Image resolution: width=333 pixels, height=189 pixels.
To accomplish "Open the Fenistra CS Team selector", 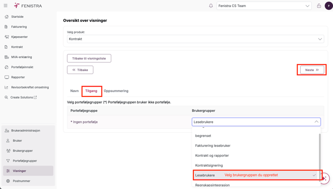I will (x=264, y=6).
